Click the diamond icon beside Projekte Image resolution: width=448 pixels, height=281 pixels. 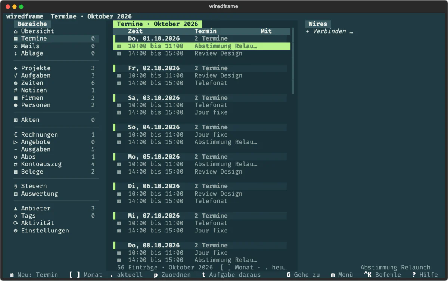tap(16, 68)
